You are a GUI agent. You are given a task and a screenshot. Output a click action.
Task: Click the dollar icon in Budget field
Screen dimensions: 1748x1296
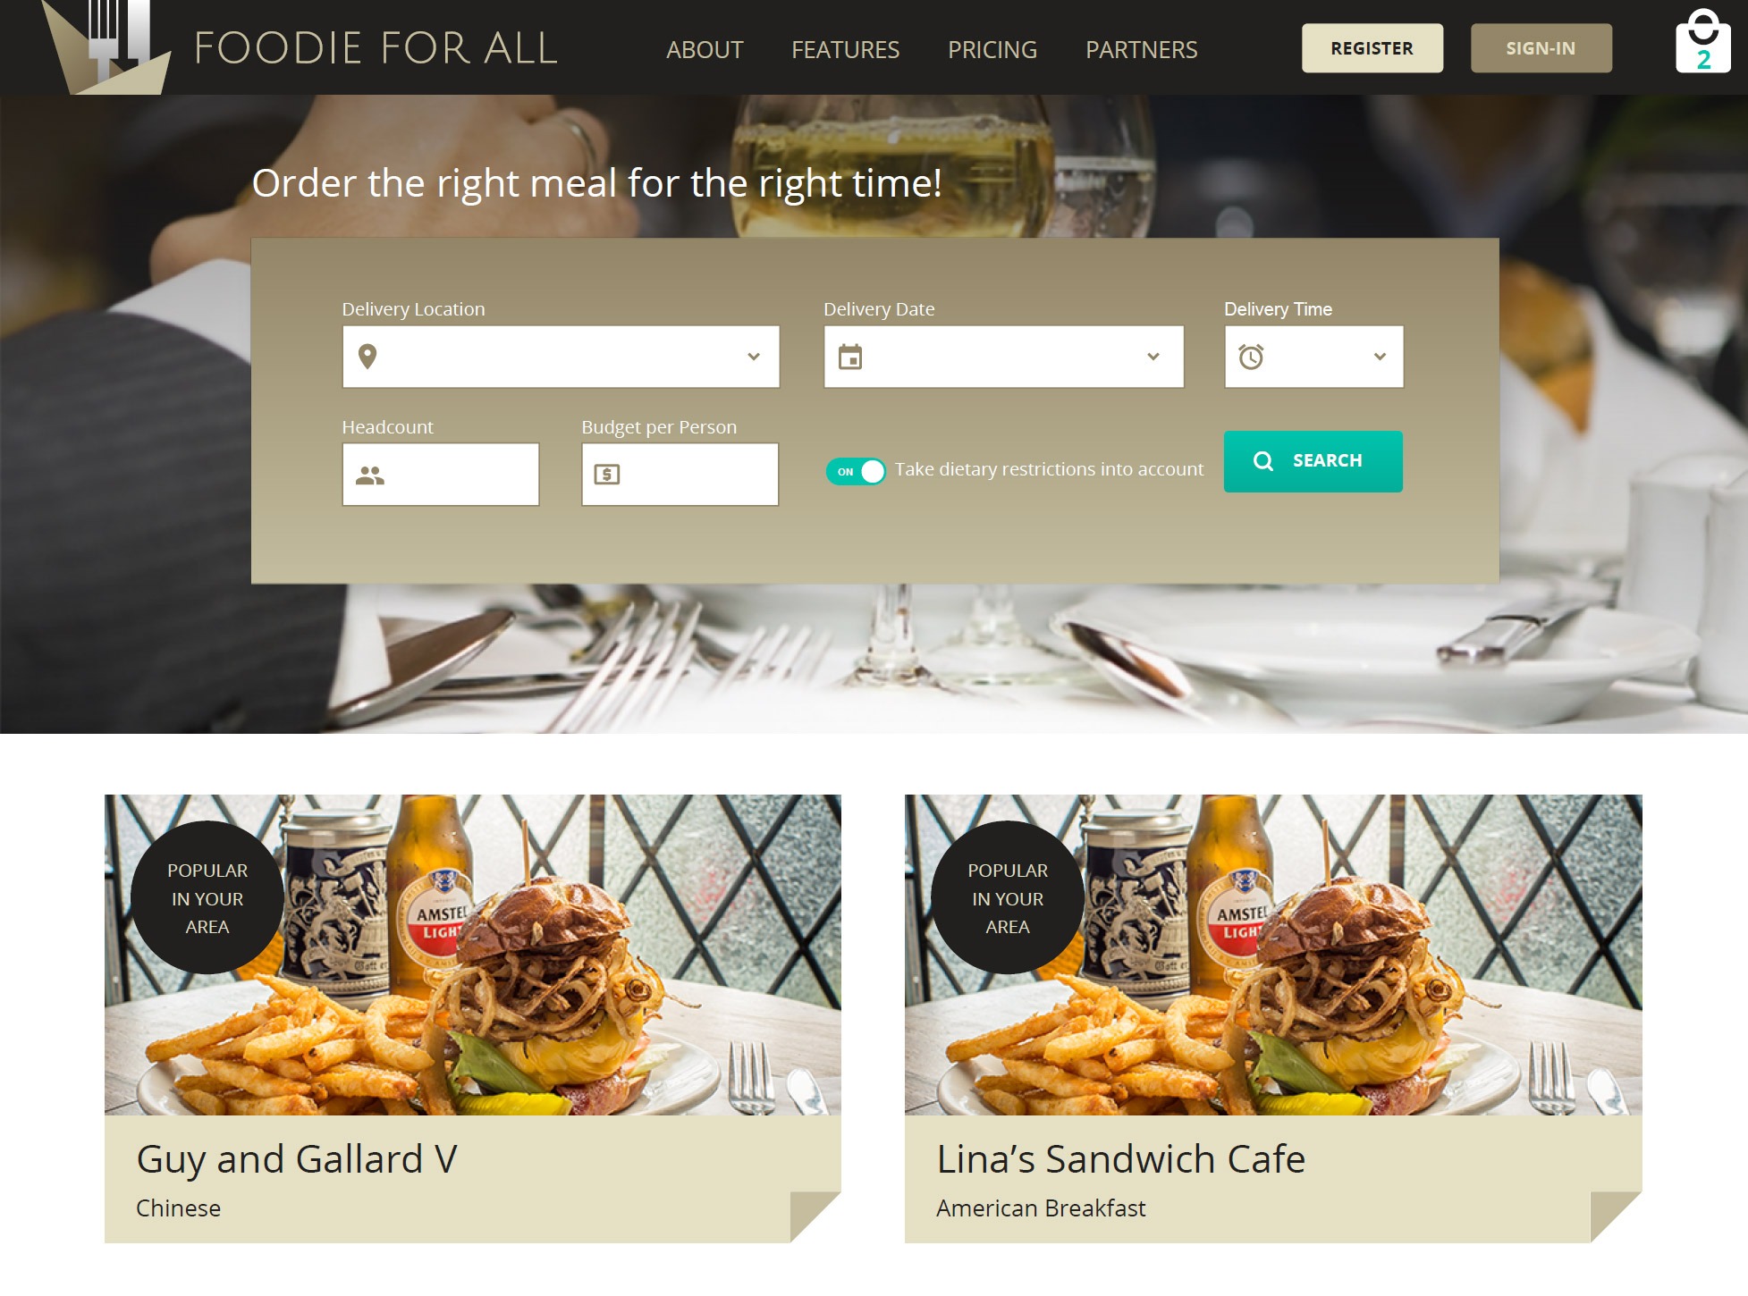[607, 475]
